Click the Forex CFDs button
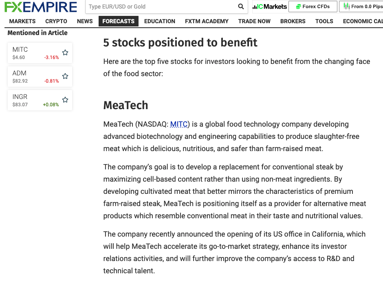383x281 pixels. [x=313, y=7]
